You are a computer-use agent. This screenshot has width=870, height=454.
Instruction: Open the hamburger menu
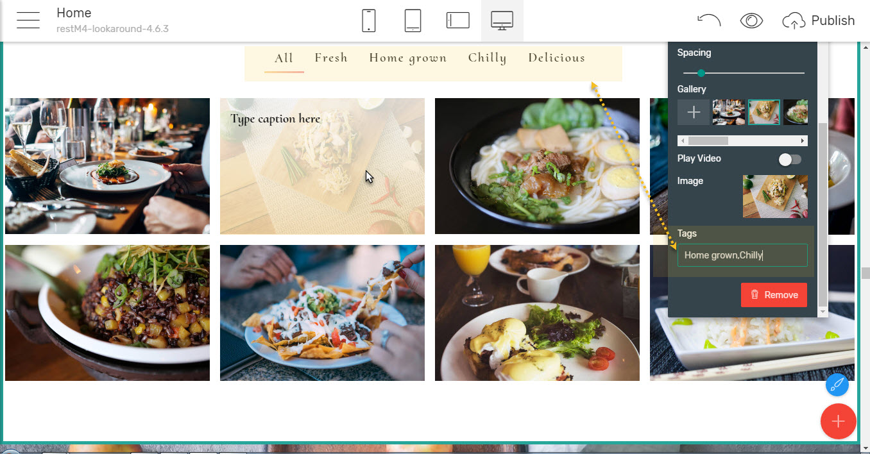(28, 21)
